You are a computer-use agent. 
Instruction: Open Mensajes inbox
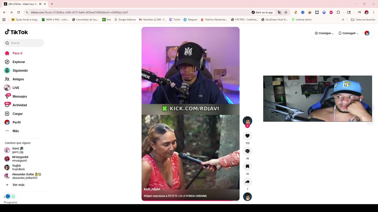click(19, 96)
